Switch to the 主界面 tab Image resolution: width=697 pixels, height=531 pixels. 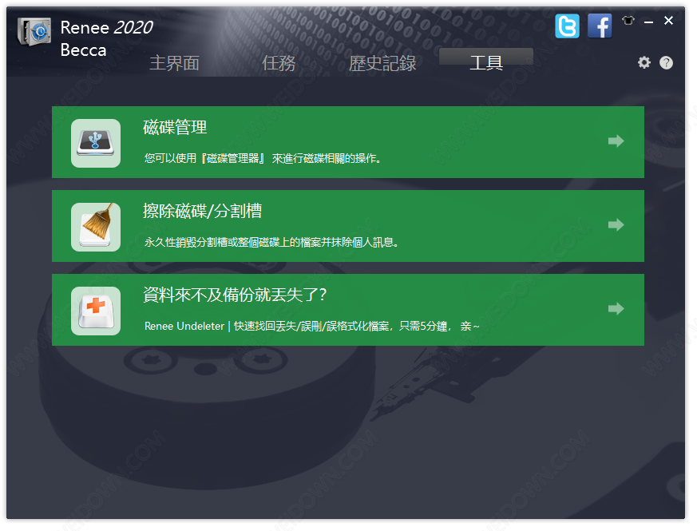(174, 63)
